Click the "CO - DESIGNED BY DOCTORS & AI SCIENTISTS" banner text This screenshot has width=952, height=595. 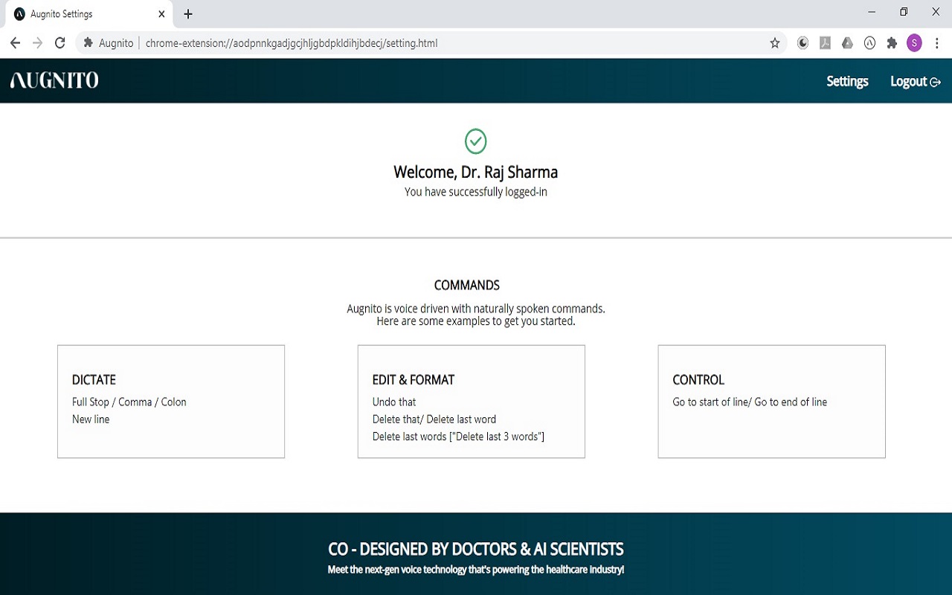(x=476, y=550)
